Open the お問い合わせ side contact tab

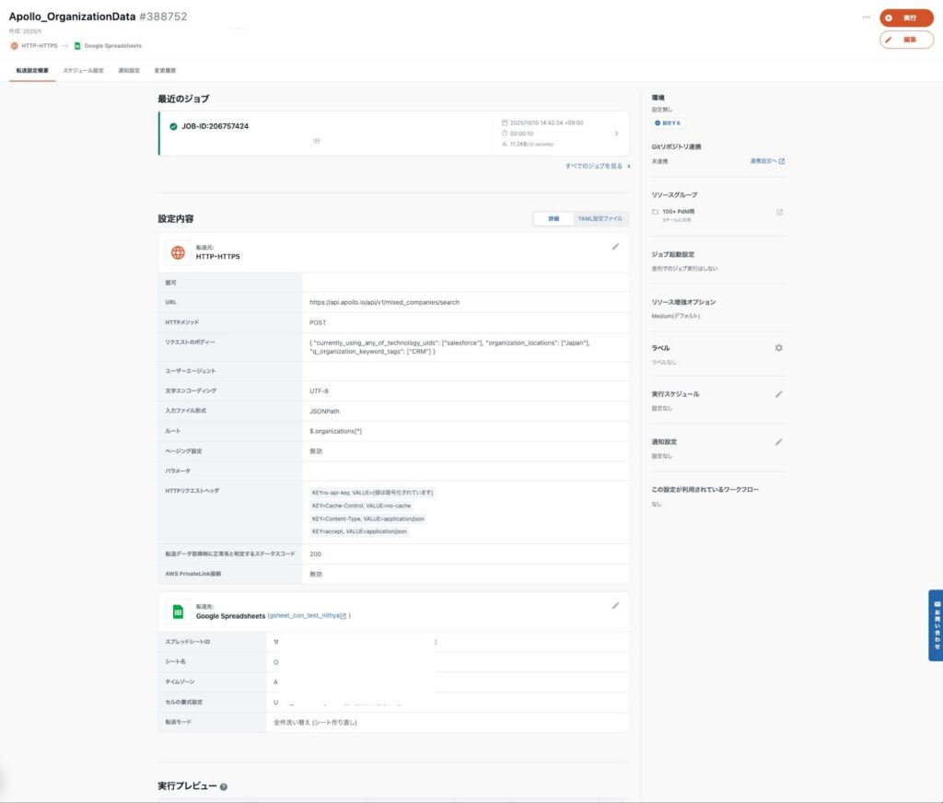click(934, 625)
